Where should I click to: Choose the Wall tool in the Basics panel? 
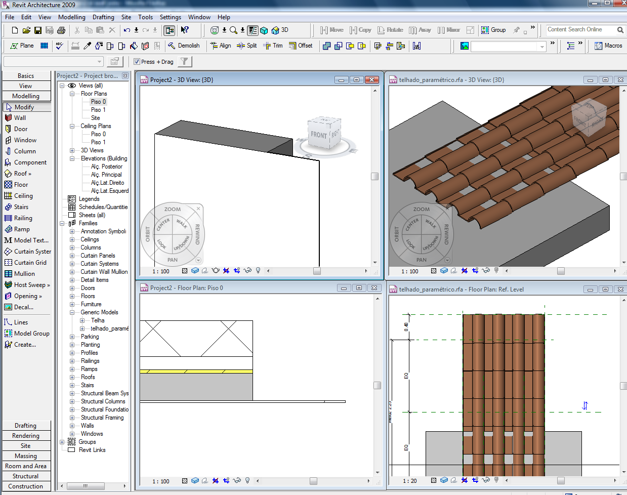[x=20, y=118]
